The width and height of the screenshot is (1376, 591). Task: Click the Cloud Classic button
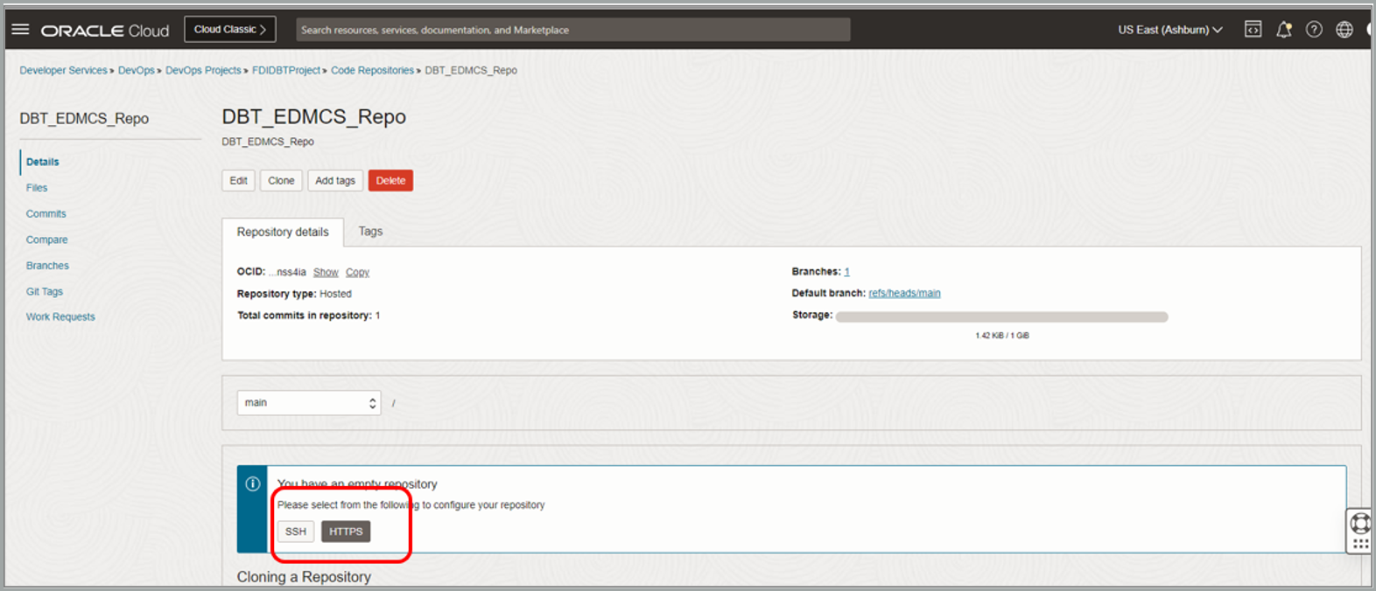coord(230,30)
